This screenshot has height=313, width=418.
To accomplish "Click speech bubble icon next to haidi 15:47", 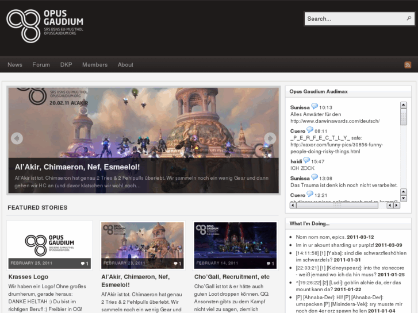I will click(x=306, y=160).
